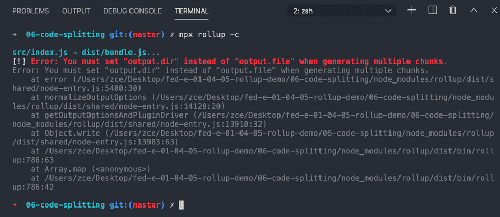This screenshot has width=500, height=217.
Task: Click the terminal cursor at the last prompt
Action: (181, 205)
